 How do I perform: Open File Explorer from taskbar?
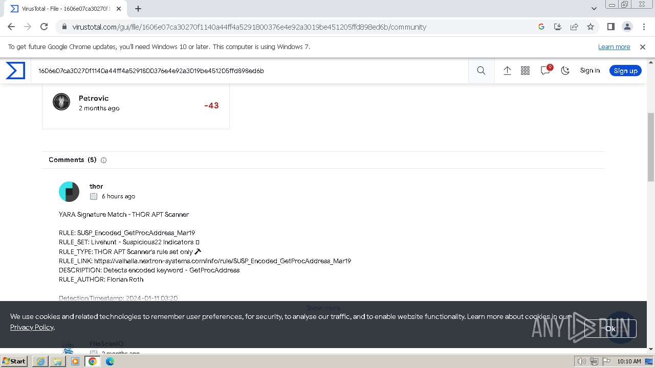click(x=58, y=361)
